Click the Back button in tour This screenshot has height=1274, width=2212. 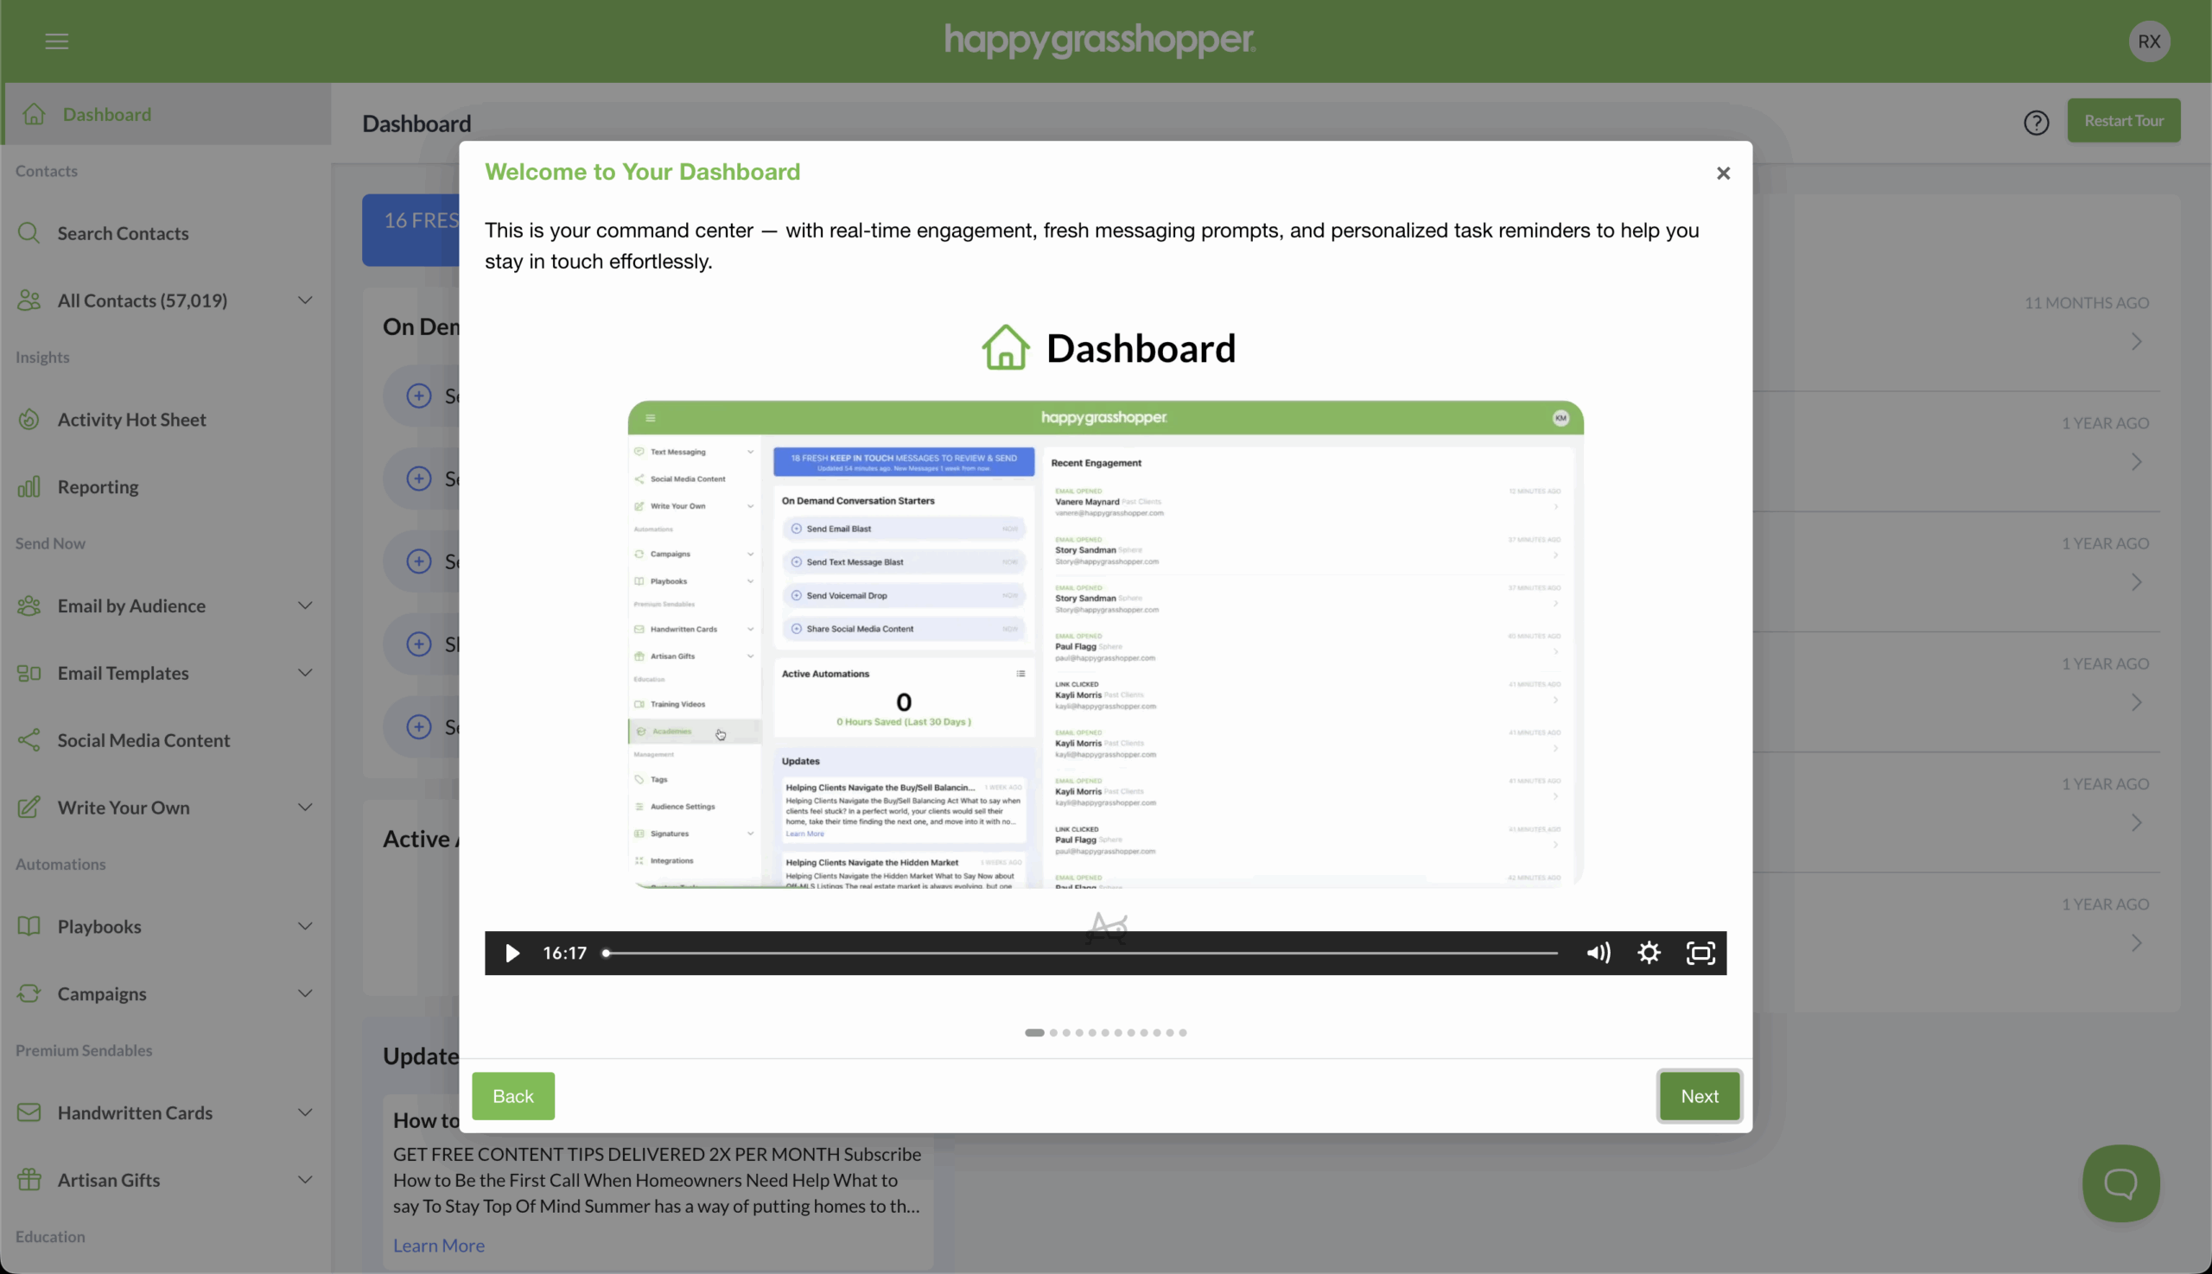point(513,1096)
